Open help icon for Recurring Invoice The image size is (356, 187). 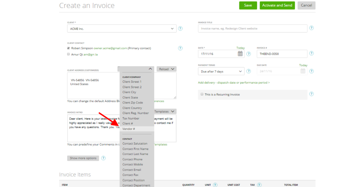point(312,94)
